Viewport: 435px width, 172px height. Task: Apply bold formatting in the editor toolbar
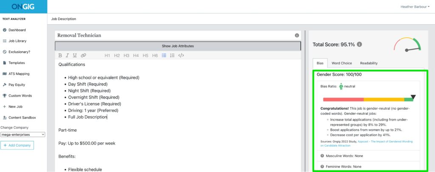(60, 55)
